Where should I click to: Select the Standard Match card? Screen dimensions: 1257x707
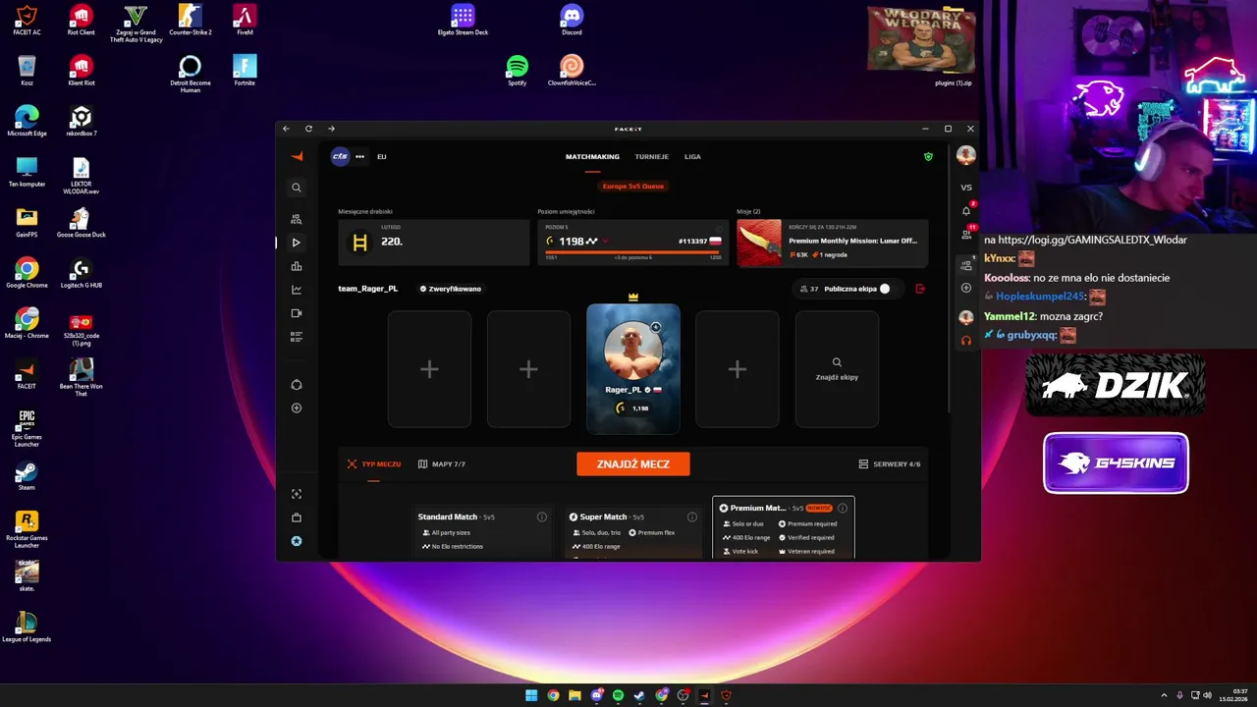pyautogui.click(x=482, y=532)
